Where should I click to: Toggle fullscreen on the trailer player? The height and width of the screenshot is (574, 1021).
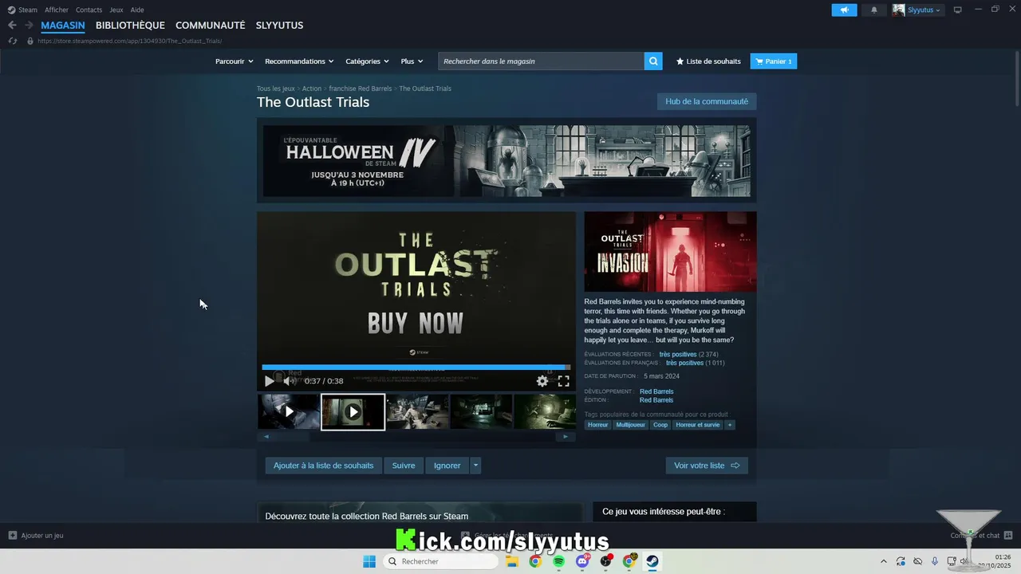coord(563,381)
